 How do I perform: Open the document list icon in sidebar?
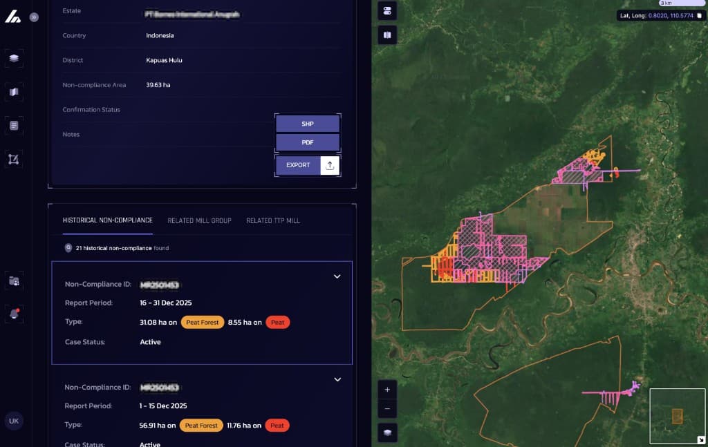click(x=14, y=125)
